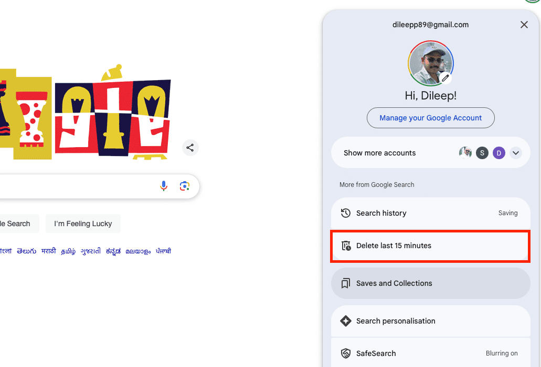Click the SafeSearch shield icon
The image size is (541, 367).
point(345,353)
